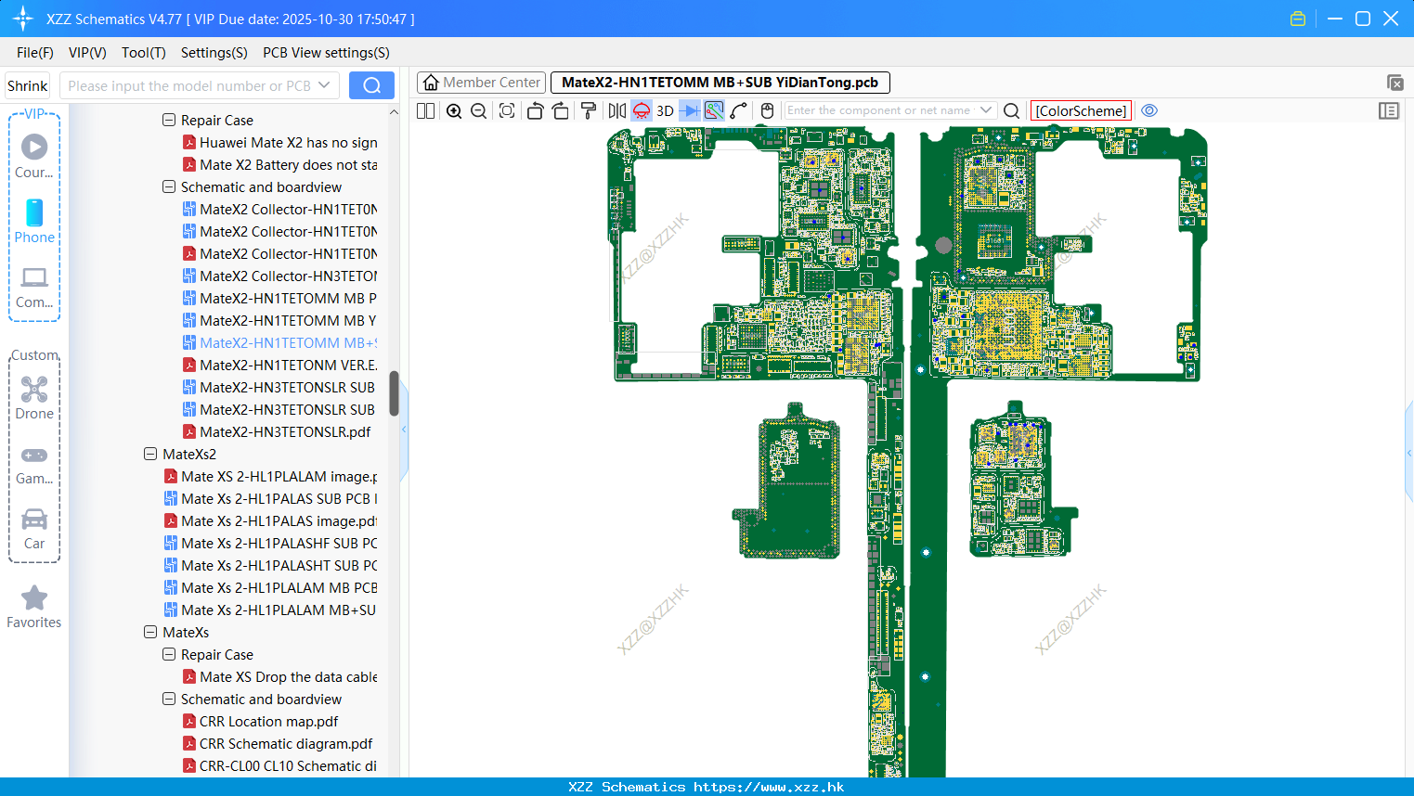Image resolution: width=1414 pixels, height=796 pixels.
Task: Toggle the eye visibility icon
Action: click(1149, 110)
